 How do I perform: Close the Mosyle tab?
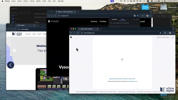[75, 12]
